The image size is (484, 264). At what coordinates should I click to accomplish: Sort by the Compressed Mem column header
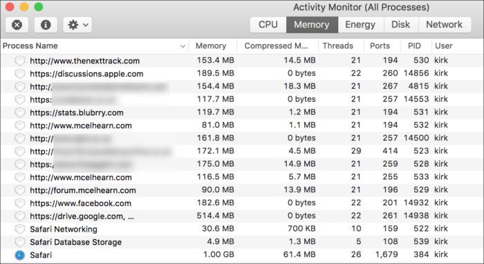click(x=276, y=46)
